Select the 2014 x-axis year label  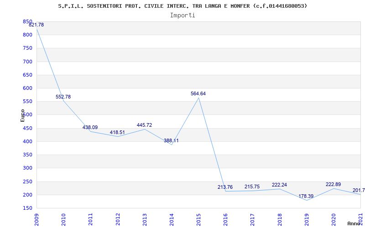point(172,219)
